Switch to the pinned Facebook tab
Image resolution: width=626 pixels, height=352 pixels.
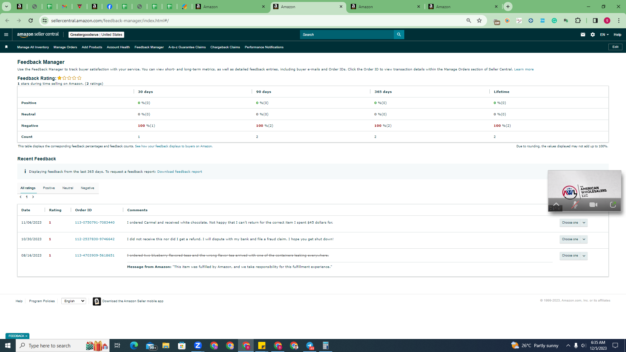[x=110, y=7]
